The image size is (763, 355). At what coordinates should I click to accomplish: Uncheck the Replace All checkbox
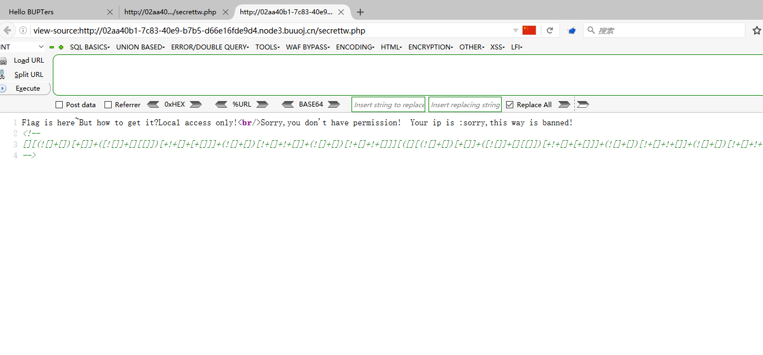[x=510, y=105]
